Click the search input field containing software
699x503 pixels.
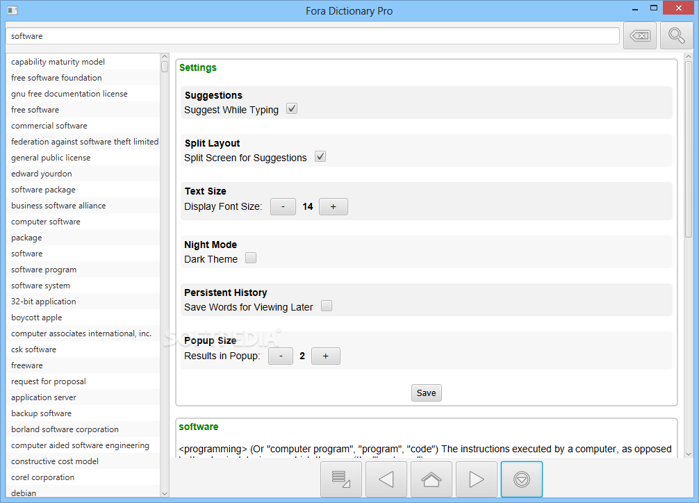click(313, 36)
